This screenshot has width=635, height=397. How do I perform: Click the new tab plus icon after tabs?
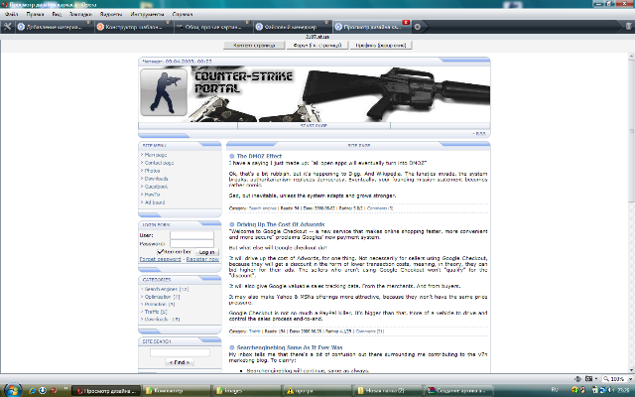[418, 27]
